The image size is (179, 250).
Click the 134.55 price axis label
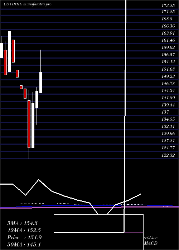point(168,119)
